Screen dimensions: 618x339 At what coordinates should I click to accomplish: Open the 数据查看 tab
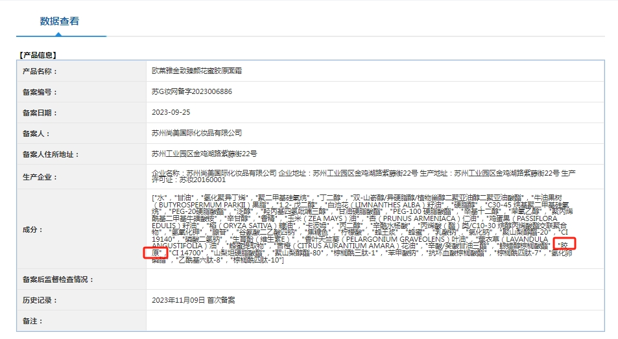(60, 21)
